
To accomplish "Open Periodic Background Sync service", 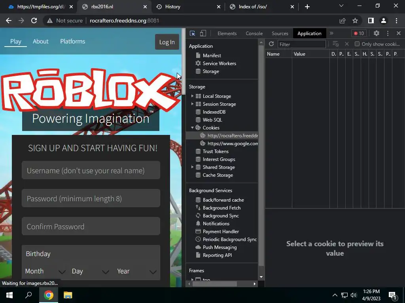I will coord(230,239).
